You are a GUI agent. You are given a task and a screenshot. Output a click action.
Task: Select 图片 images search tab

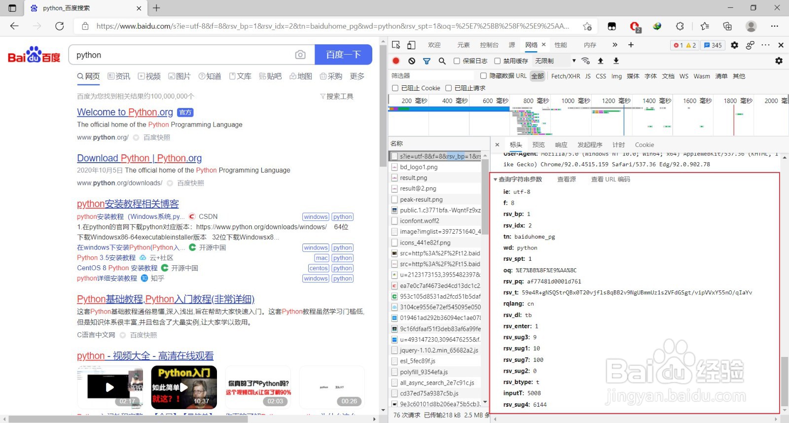tap(179, 76)
